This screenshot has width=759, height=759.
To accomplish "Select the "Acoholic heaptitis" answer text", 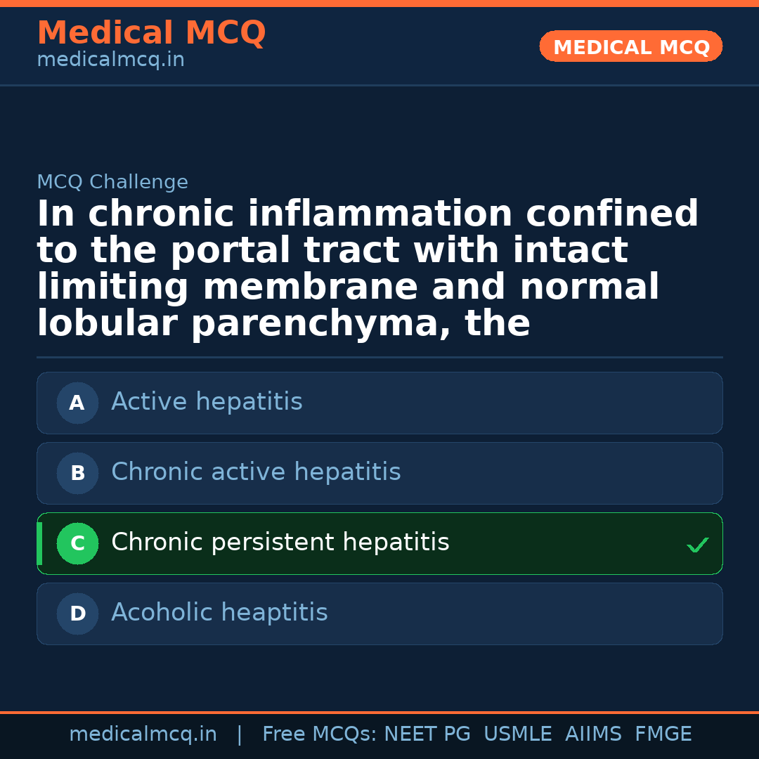I will click(219, 613).
